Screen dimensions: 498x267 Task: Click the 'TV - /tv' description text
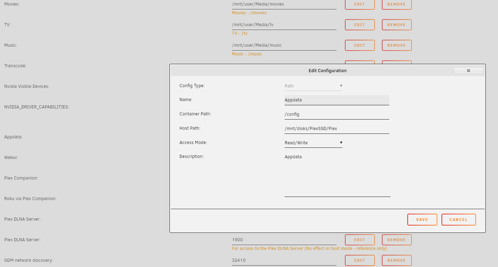click(239, 34)
